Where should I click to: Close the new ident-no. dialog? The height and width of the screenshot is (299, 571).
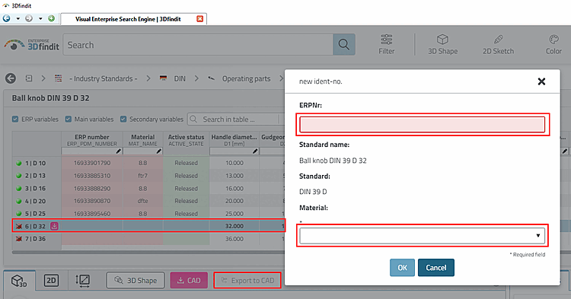(x=541, y=81)
